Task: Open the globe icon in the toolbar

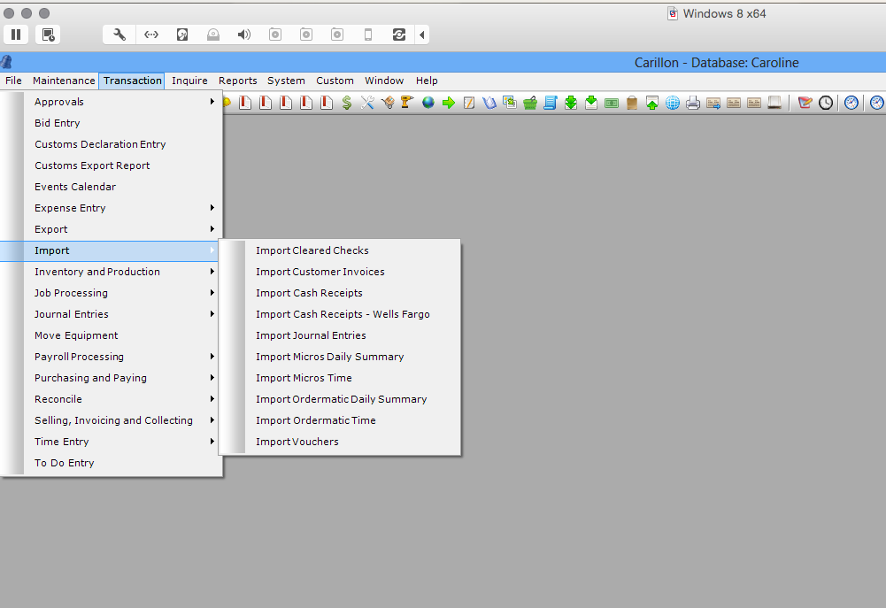Action: click(428, 102)
